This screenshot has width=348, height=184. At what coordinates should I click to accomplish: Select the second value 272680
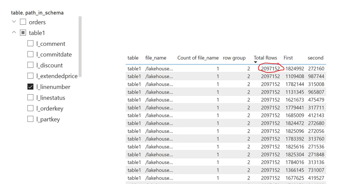click(316, 123)
